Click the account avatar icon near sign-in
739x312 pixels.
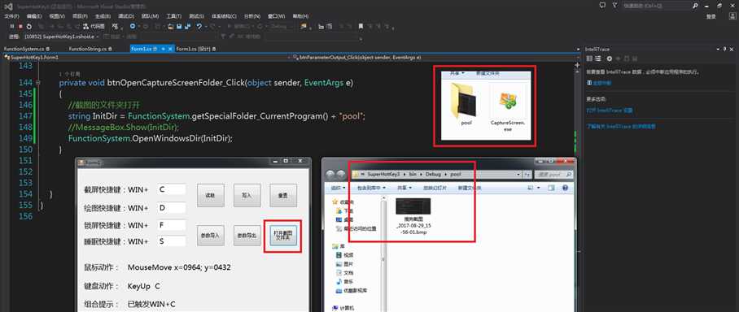pyautogui.click(x=732, y=16)
